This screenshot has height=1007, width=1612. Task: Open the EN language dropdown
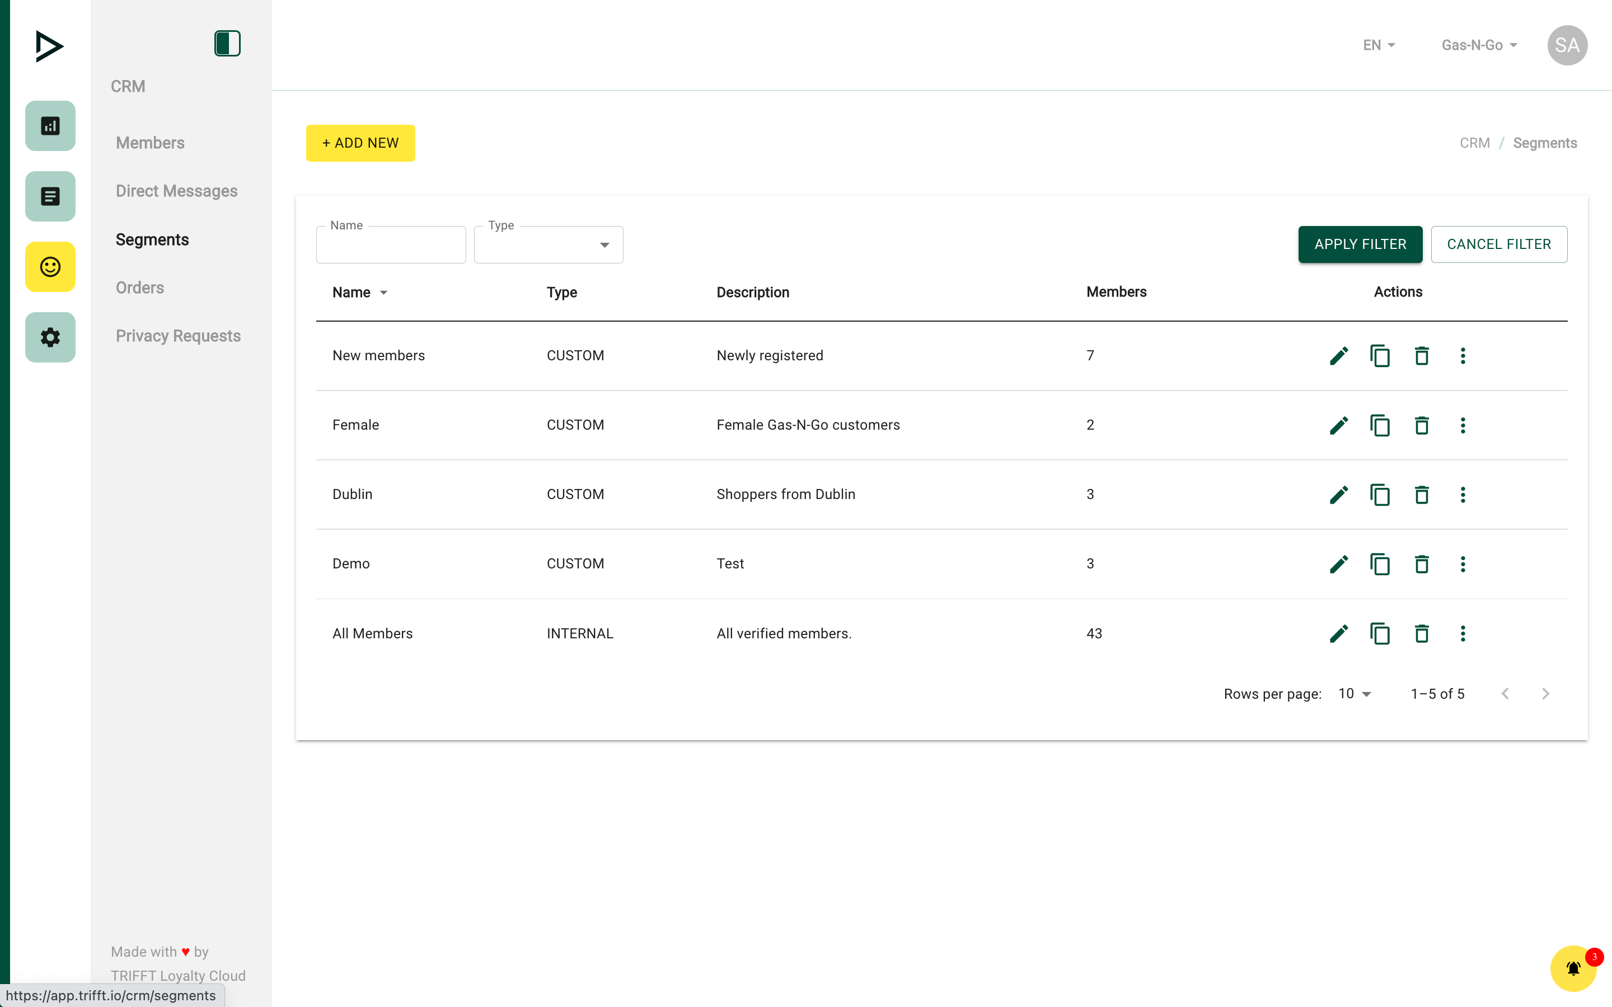coord(1378,45)
